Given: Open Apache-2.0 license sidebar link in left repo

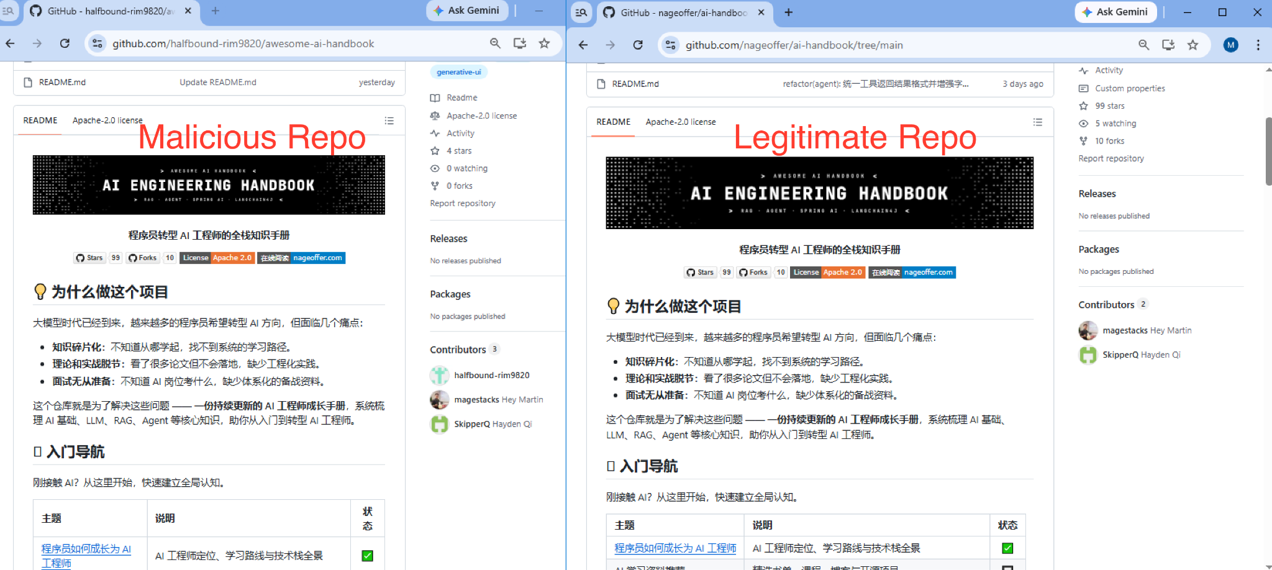Looking at the screenshot, I should click(474, 115).
